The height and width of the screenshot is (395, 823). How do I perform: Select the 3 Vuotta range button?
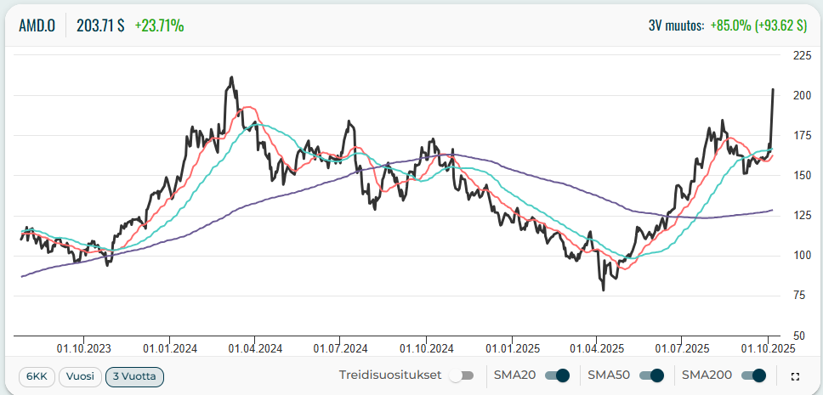click(134, 376)
